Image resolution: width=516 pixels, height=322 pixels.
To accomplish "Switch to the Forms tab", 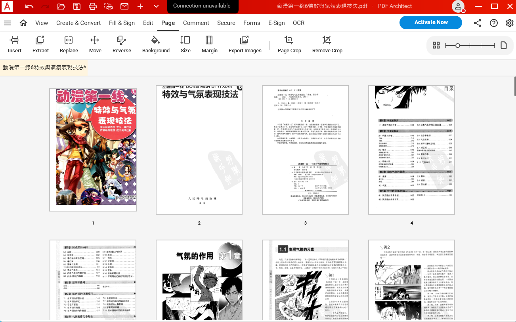I will click(252, 23).
